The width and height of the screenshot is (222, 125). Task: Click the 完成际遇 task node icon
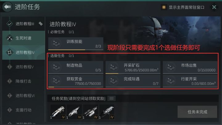point(113,81)
